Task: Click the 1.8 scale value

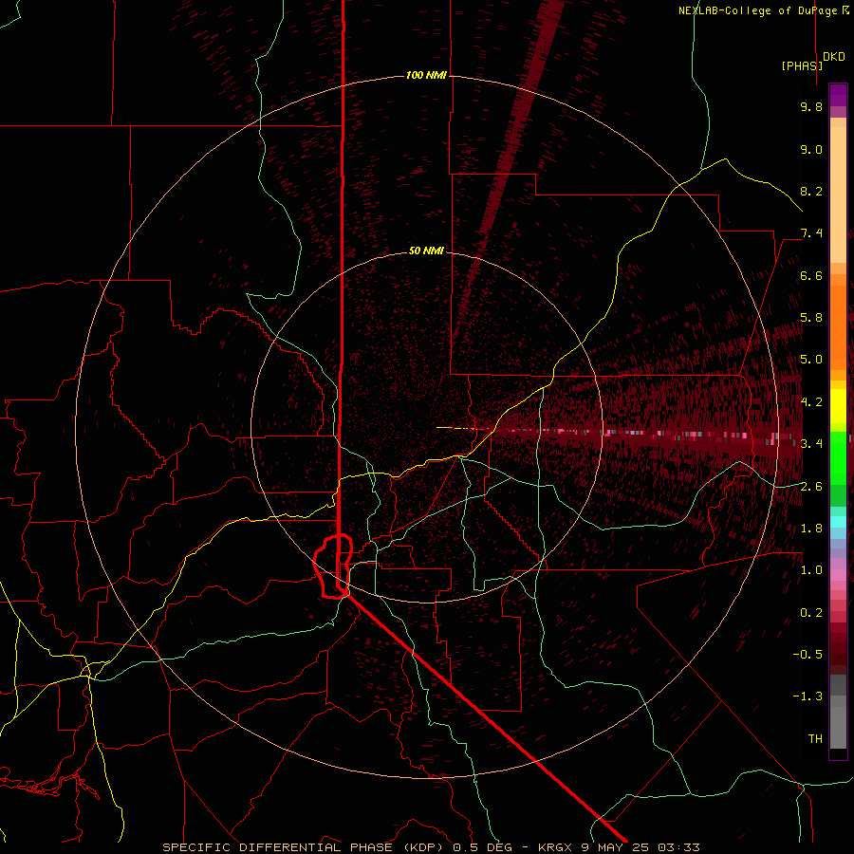Action: 811,529
